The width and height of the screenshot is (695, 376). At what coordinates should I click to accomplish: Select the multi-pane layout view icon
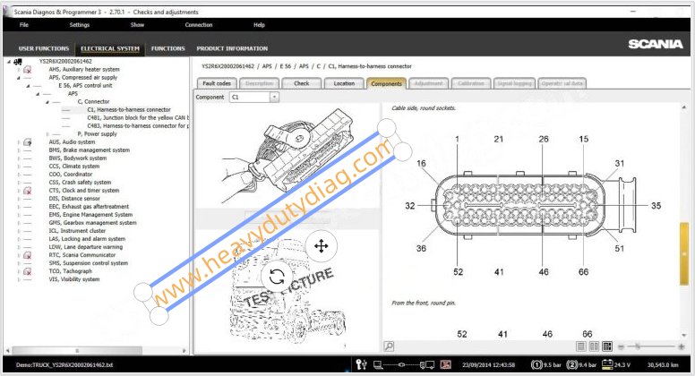[607, 346]
